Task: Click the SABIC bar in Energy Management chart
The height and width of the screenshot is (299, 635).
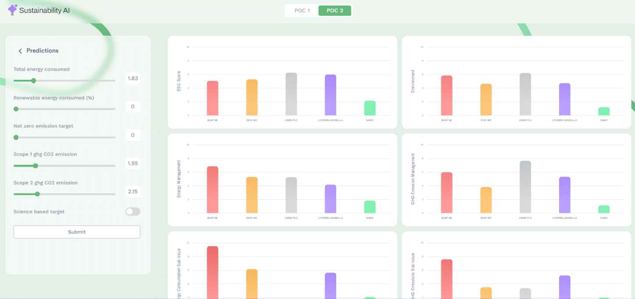Action: click(x=370, y=207)
